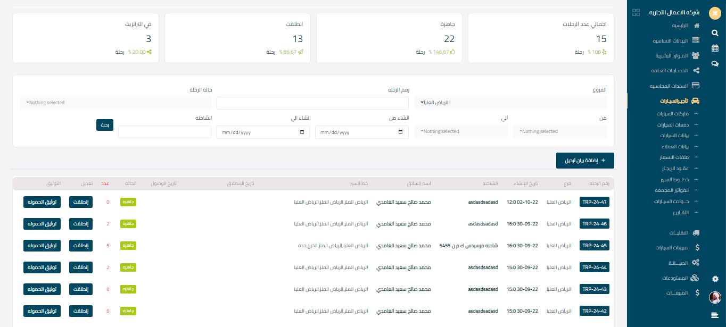Click the search icon in the right rail
726x327 pixels.
715,32
